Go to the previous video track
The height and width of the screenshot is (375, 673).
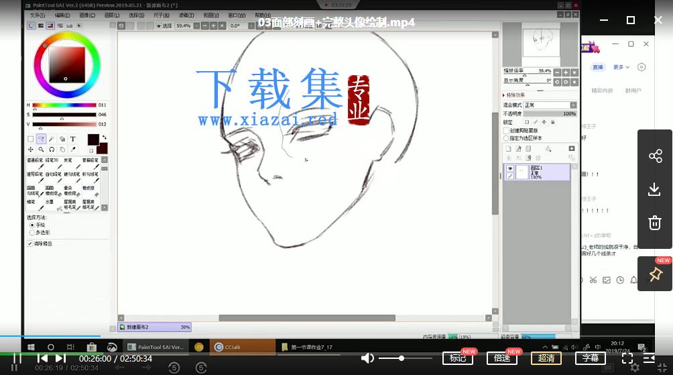point(42,358)
